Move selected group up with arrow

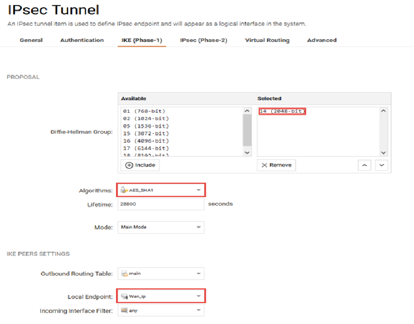coord(365,165)
